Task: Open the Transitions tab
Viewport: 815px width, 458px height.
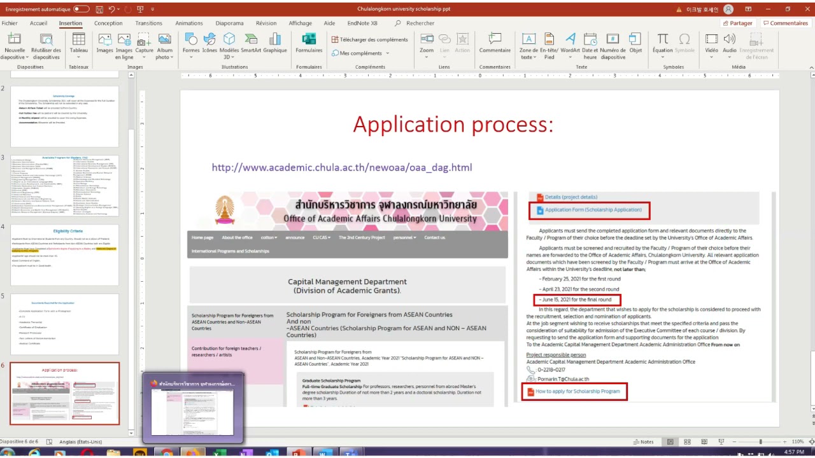Action: [148, 23]
